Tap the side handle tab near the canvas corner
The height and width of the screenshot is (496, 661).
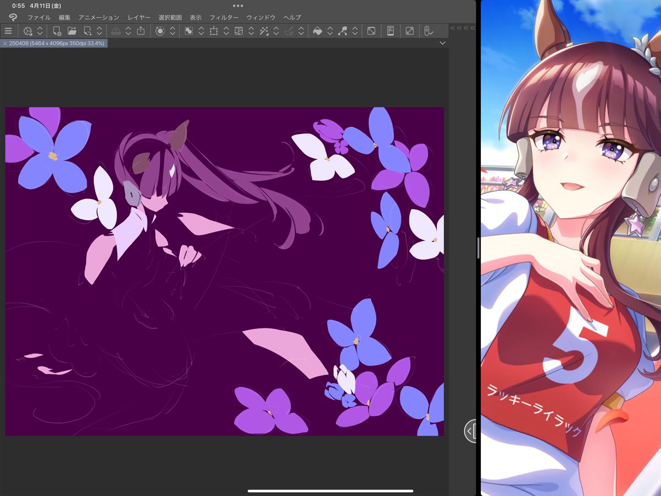pos(470,430)
